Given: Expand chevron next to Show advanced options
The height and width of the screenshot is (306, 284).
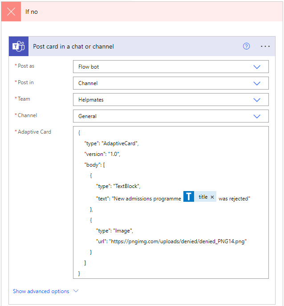Looking at the screenshot, I should click(x=76, y=291).
